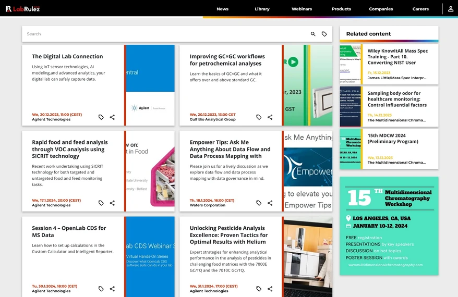This screenshot has height=297, width=458.
Task: Click date Th, 18.1.2024, 16:00 (CET)
Action: (212, 200)
